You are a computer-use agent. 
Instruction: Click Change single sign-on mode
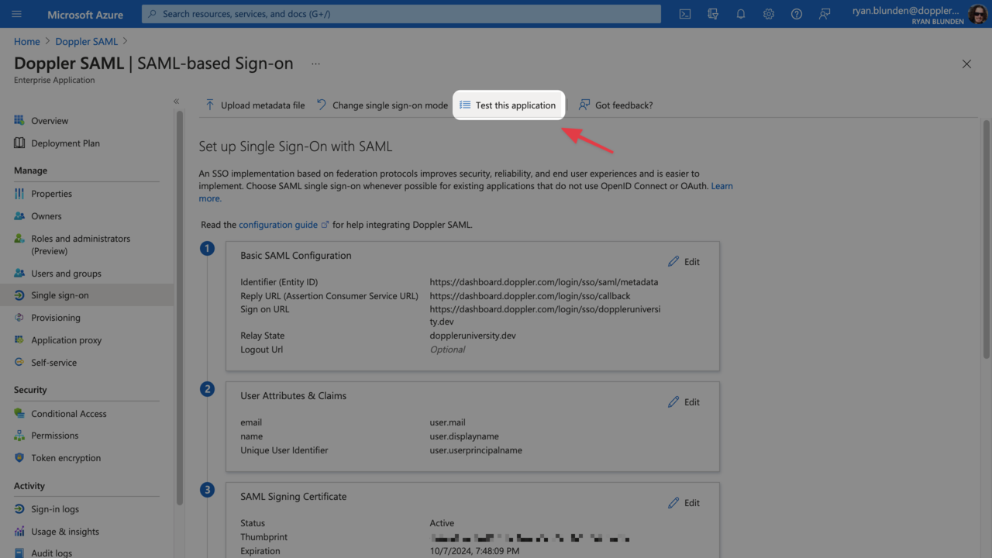382,105
